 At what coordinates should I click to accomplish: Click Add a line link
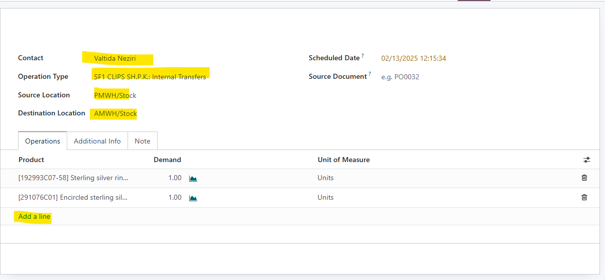pos(34,217)
